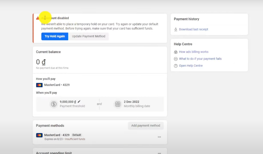
Task: Click the Try Hold Again button
Action: tap(55, 36)
